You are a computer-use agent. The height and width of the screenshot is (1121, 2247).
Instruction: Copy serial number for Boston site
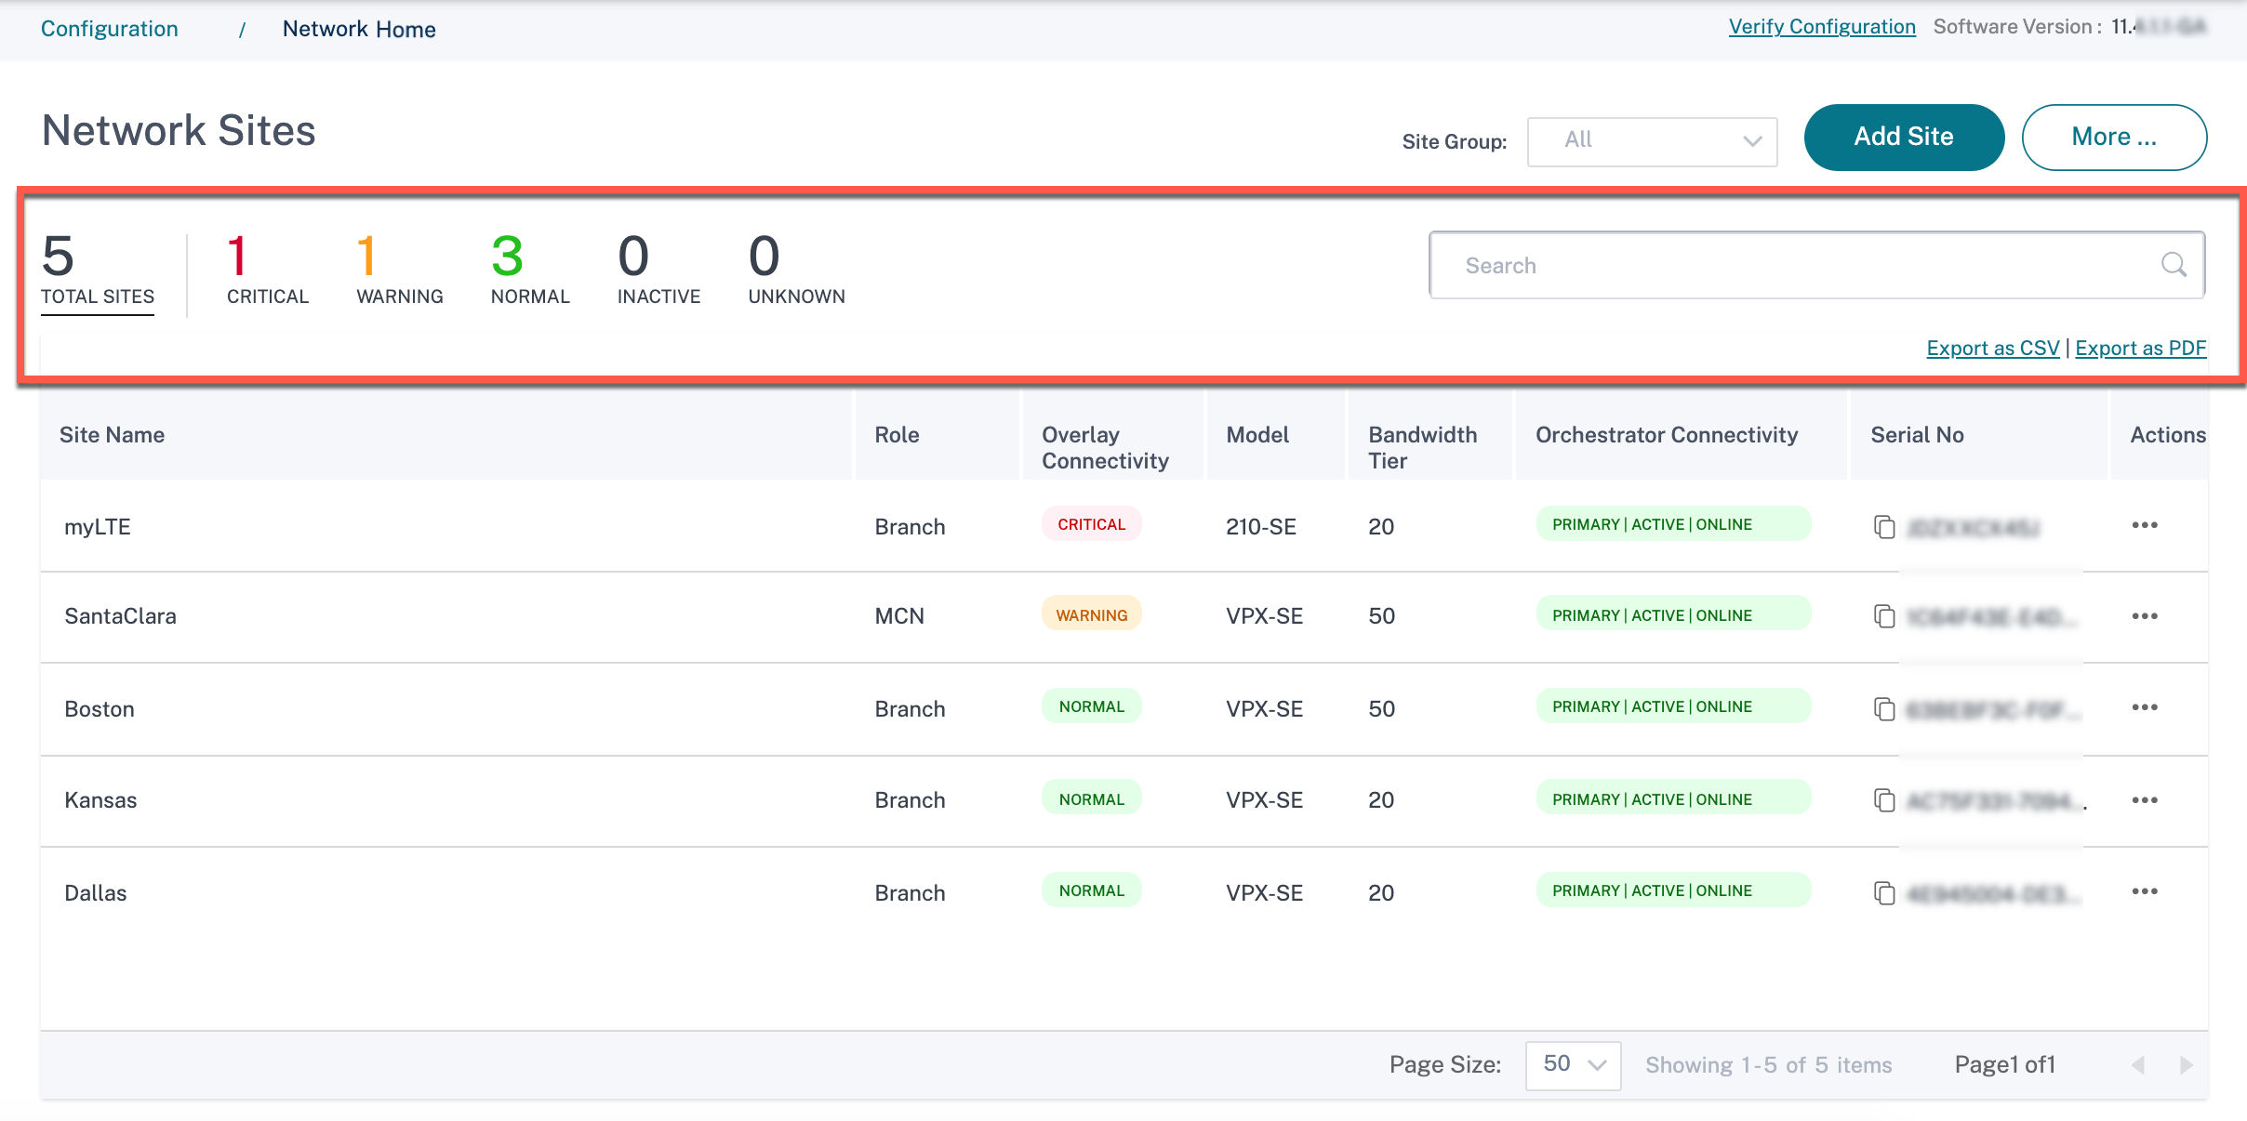point(1884,709)
